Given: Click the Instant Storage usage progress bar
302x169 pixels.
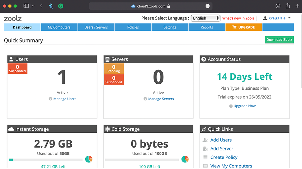Looking at the screenshot, I should (46, 160).
